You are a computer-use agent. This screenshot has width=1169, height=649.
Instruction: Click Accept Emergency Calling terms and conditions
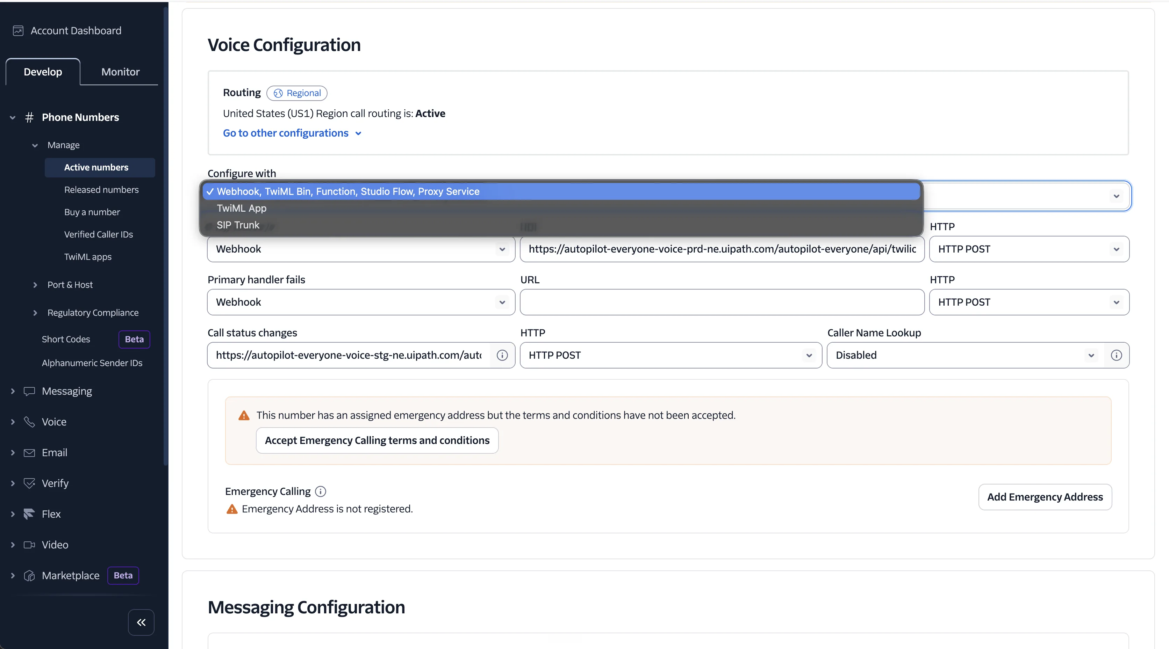(377, 440)
